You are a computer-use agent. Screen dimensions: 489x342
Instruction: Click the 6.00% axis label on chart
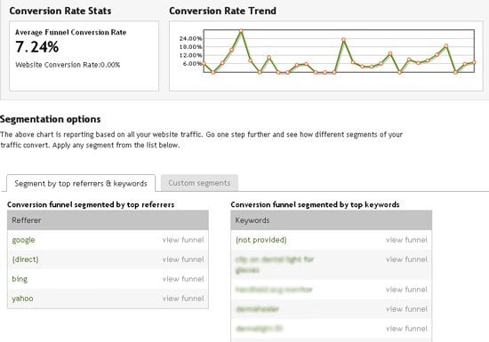[192, 64]
